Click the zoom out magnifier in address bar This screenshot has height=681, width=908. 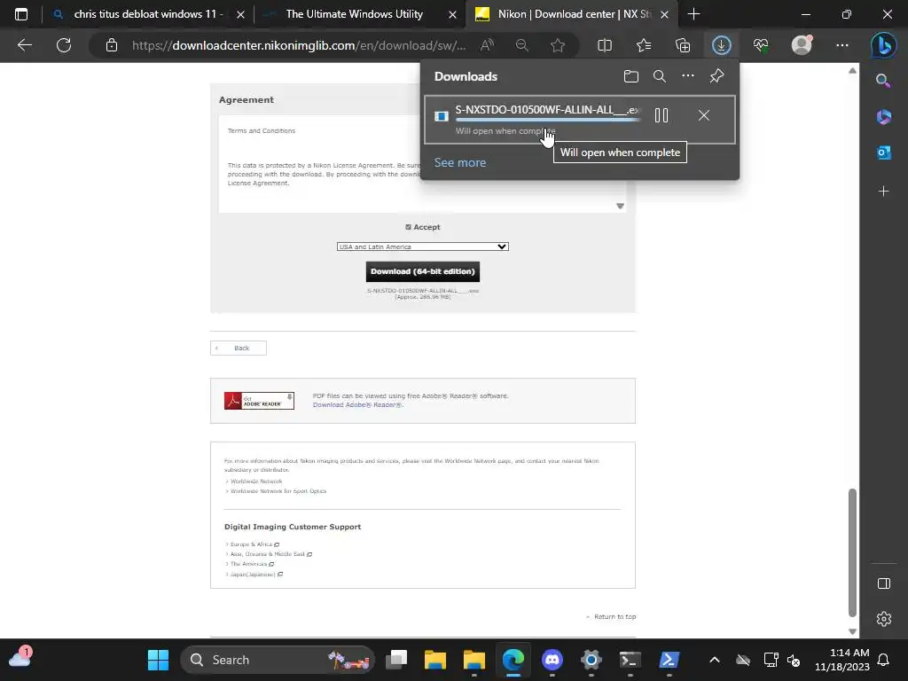(521, 45)
